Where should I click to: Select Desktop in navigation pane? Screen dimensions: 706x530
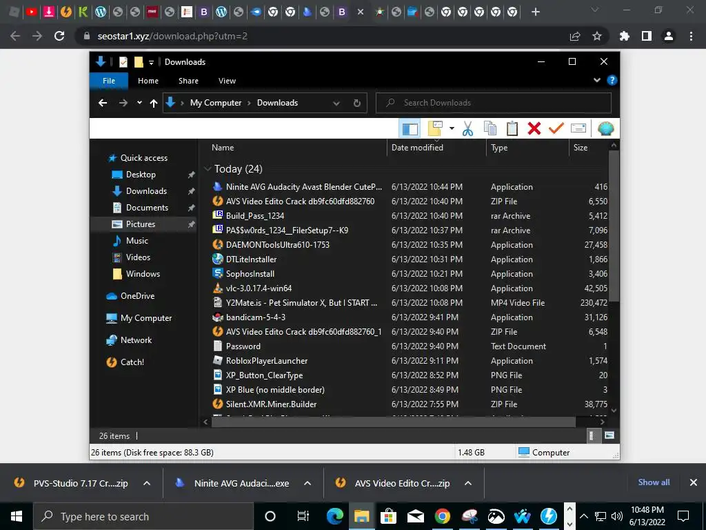tap(141, 175)
